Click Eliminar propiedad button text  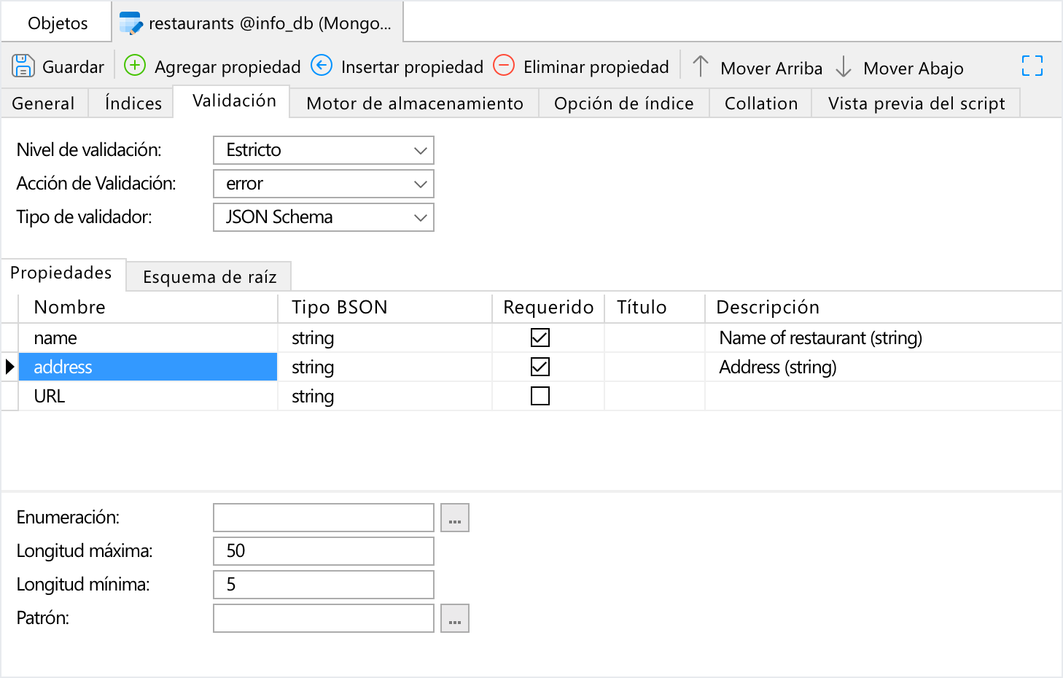[596, 67]
